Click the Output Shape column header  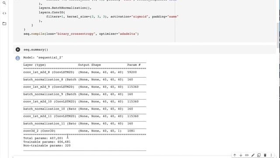(89, 65)
